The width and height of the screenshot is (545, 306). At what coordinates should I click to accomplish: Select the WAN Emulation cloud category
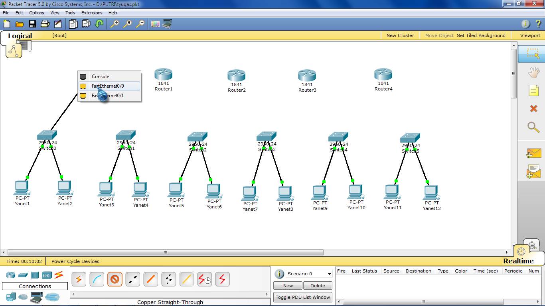pyautogui.click(x=23, y=297)
